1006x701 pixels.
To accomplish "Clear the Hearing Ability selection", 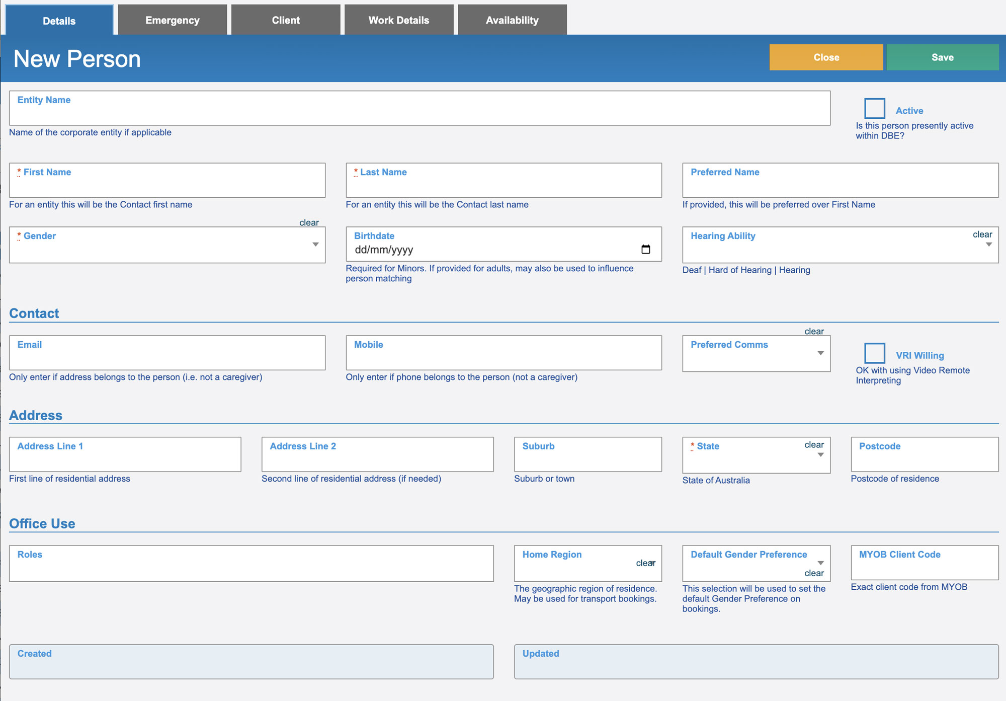I will 982,235.
